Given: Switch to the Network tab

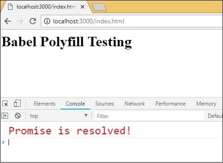Looking at the screenshot, I should tap(135, 104).
